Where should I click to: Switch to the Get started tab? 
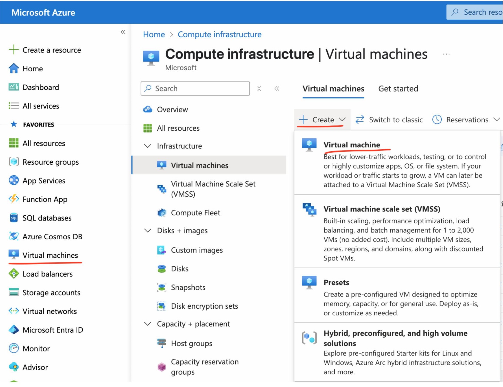[x=398, y=89]
